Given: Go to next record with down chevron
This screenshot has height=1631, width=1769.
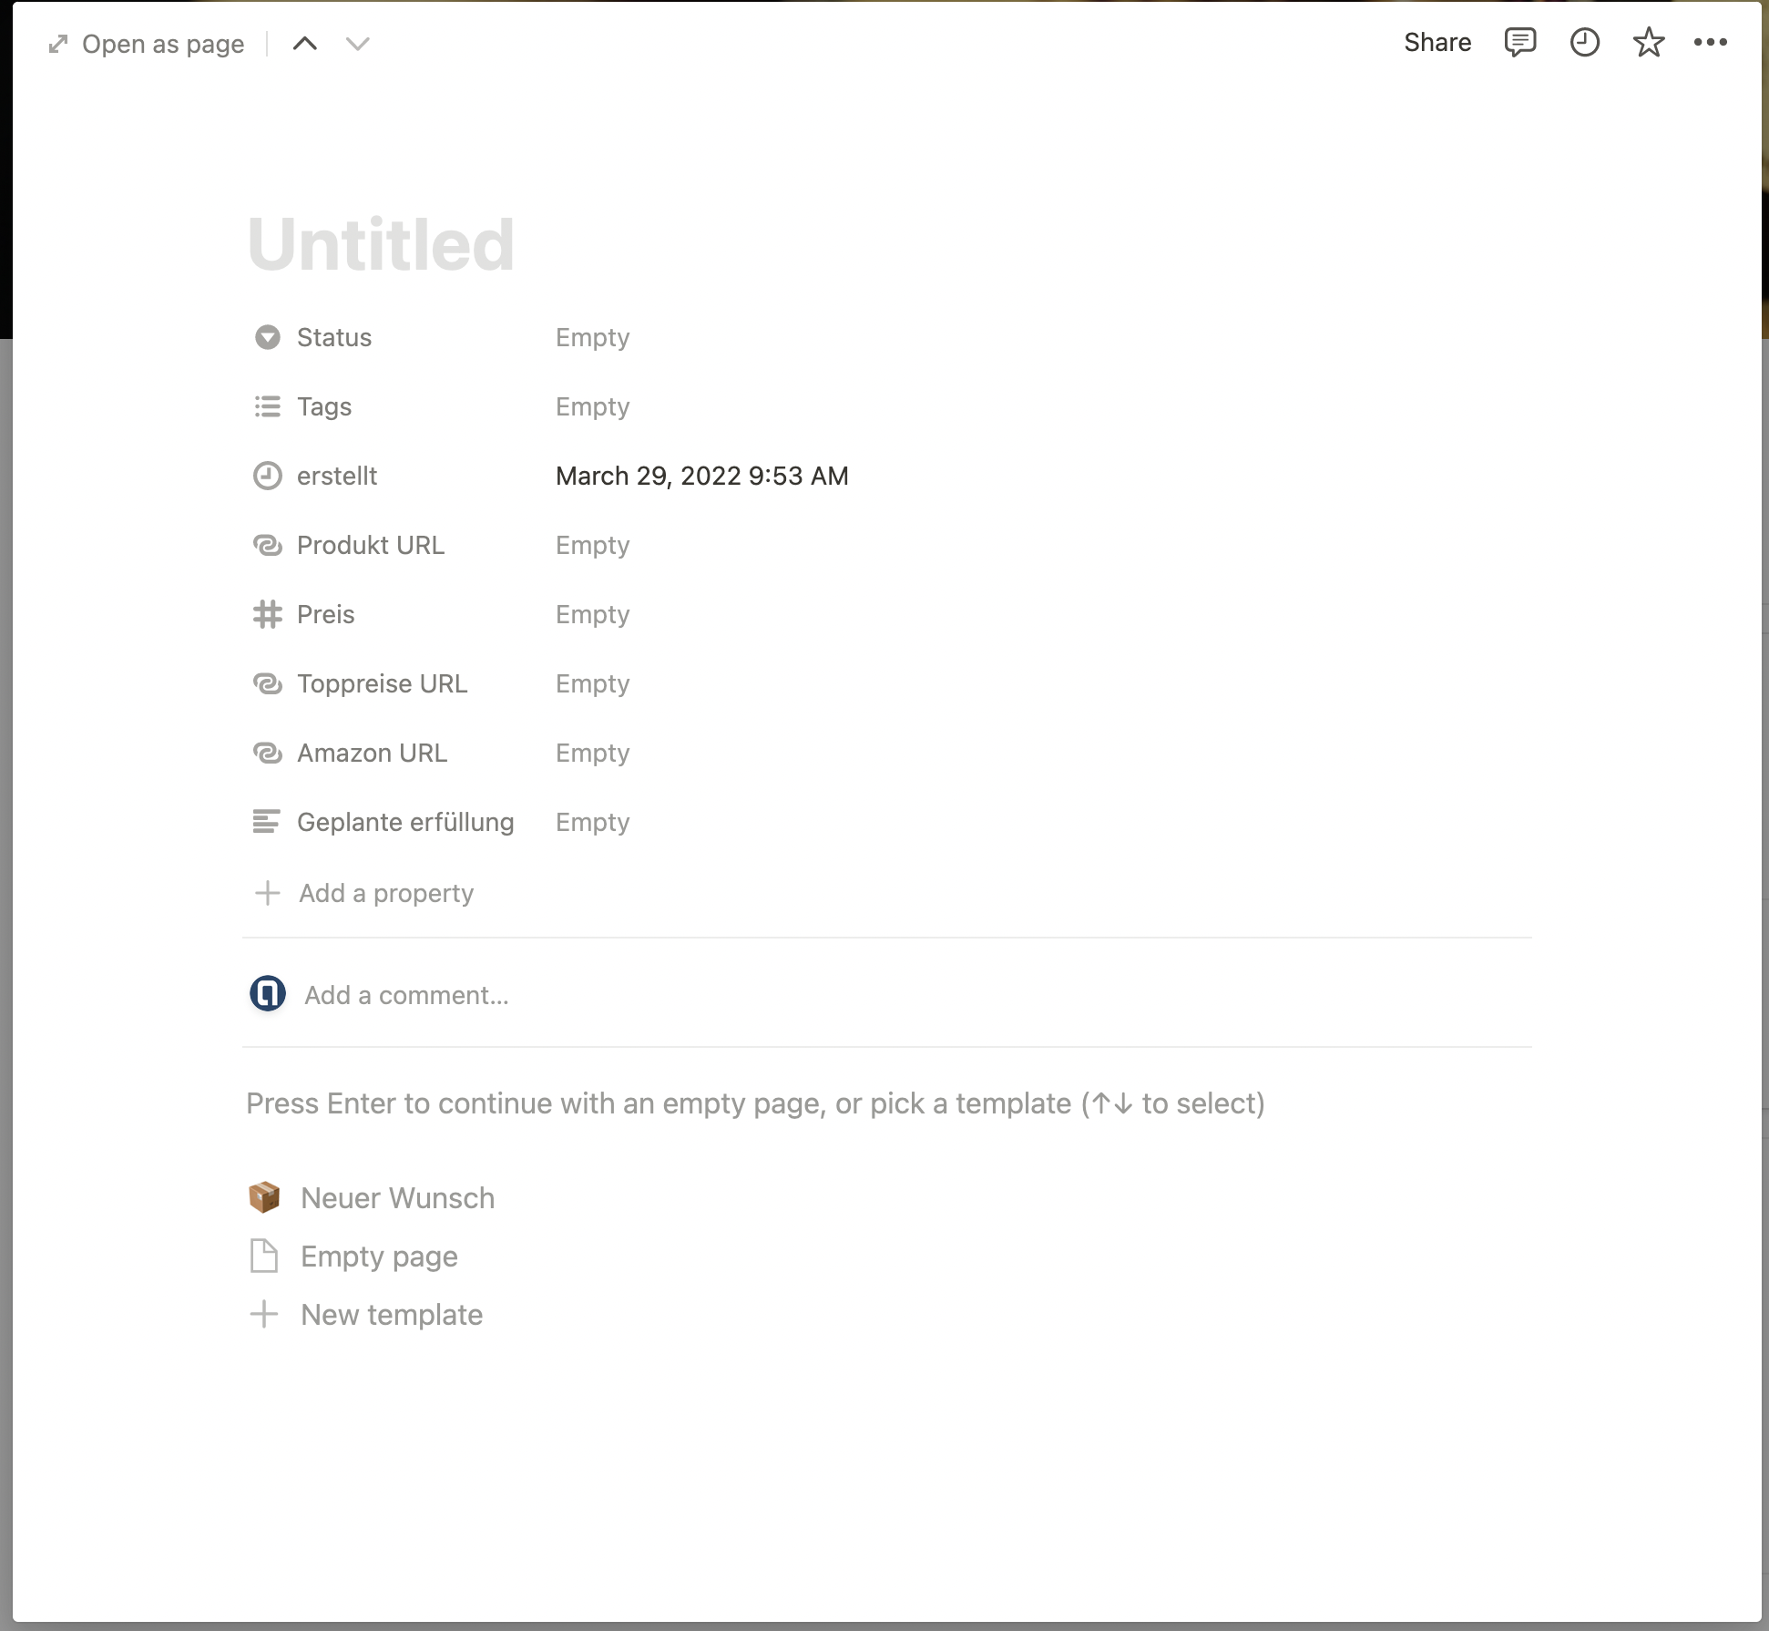Looking at the screenshot, I should pos(357,44).
